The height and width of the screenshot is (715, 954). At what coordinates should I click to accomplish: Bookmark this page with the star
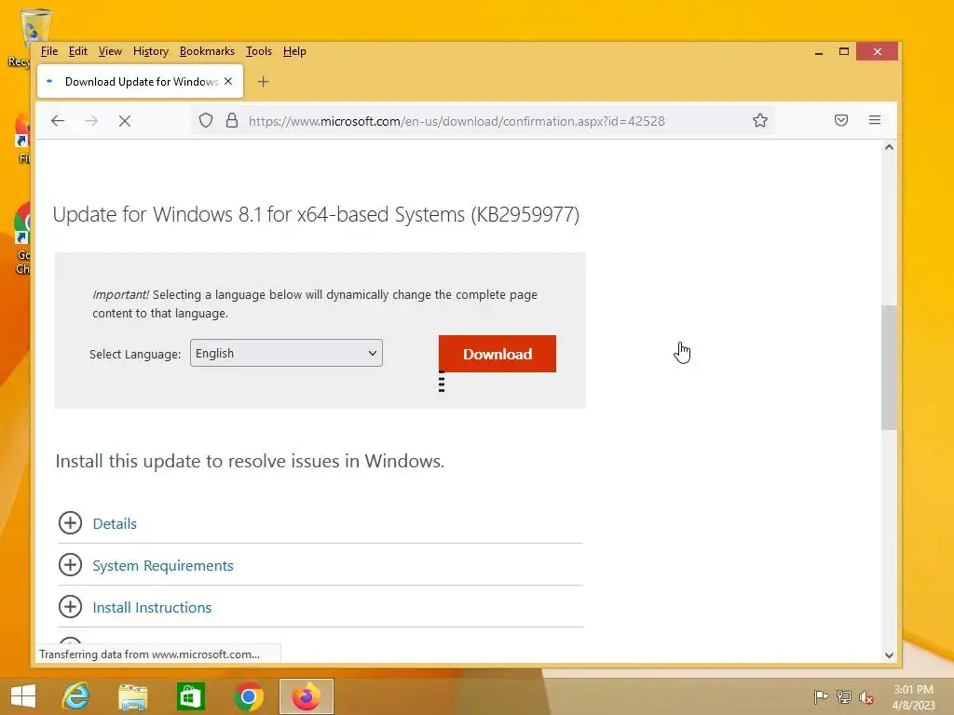click(760, 120)
